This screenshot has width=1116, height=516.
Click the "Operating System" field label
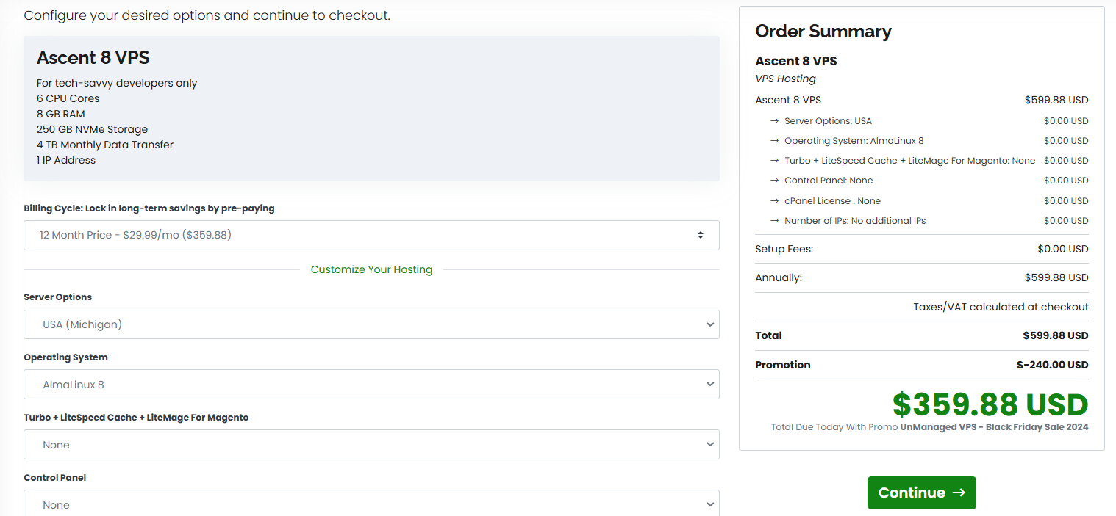(65, 357)
